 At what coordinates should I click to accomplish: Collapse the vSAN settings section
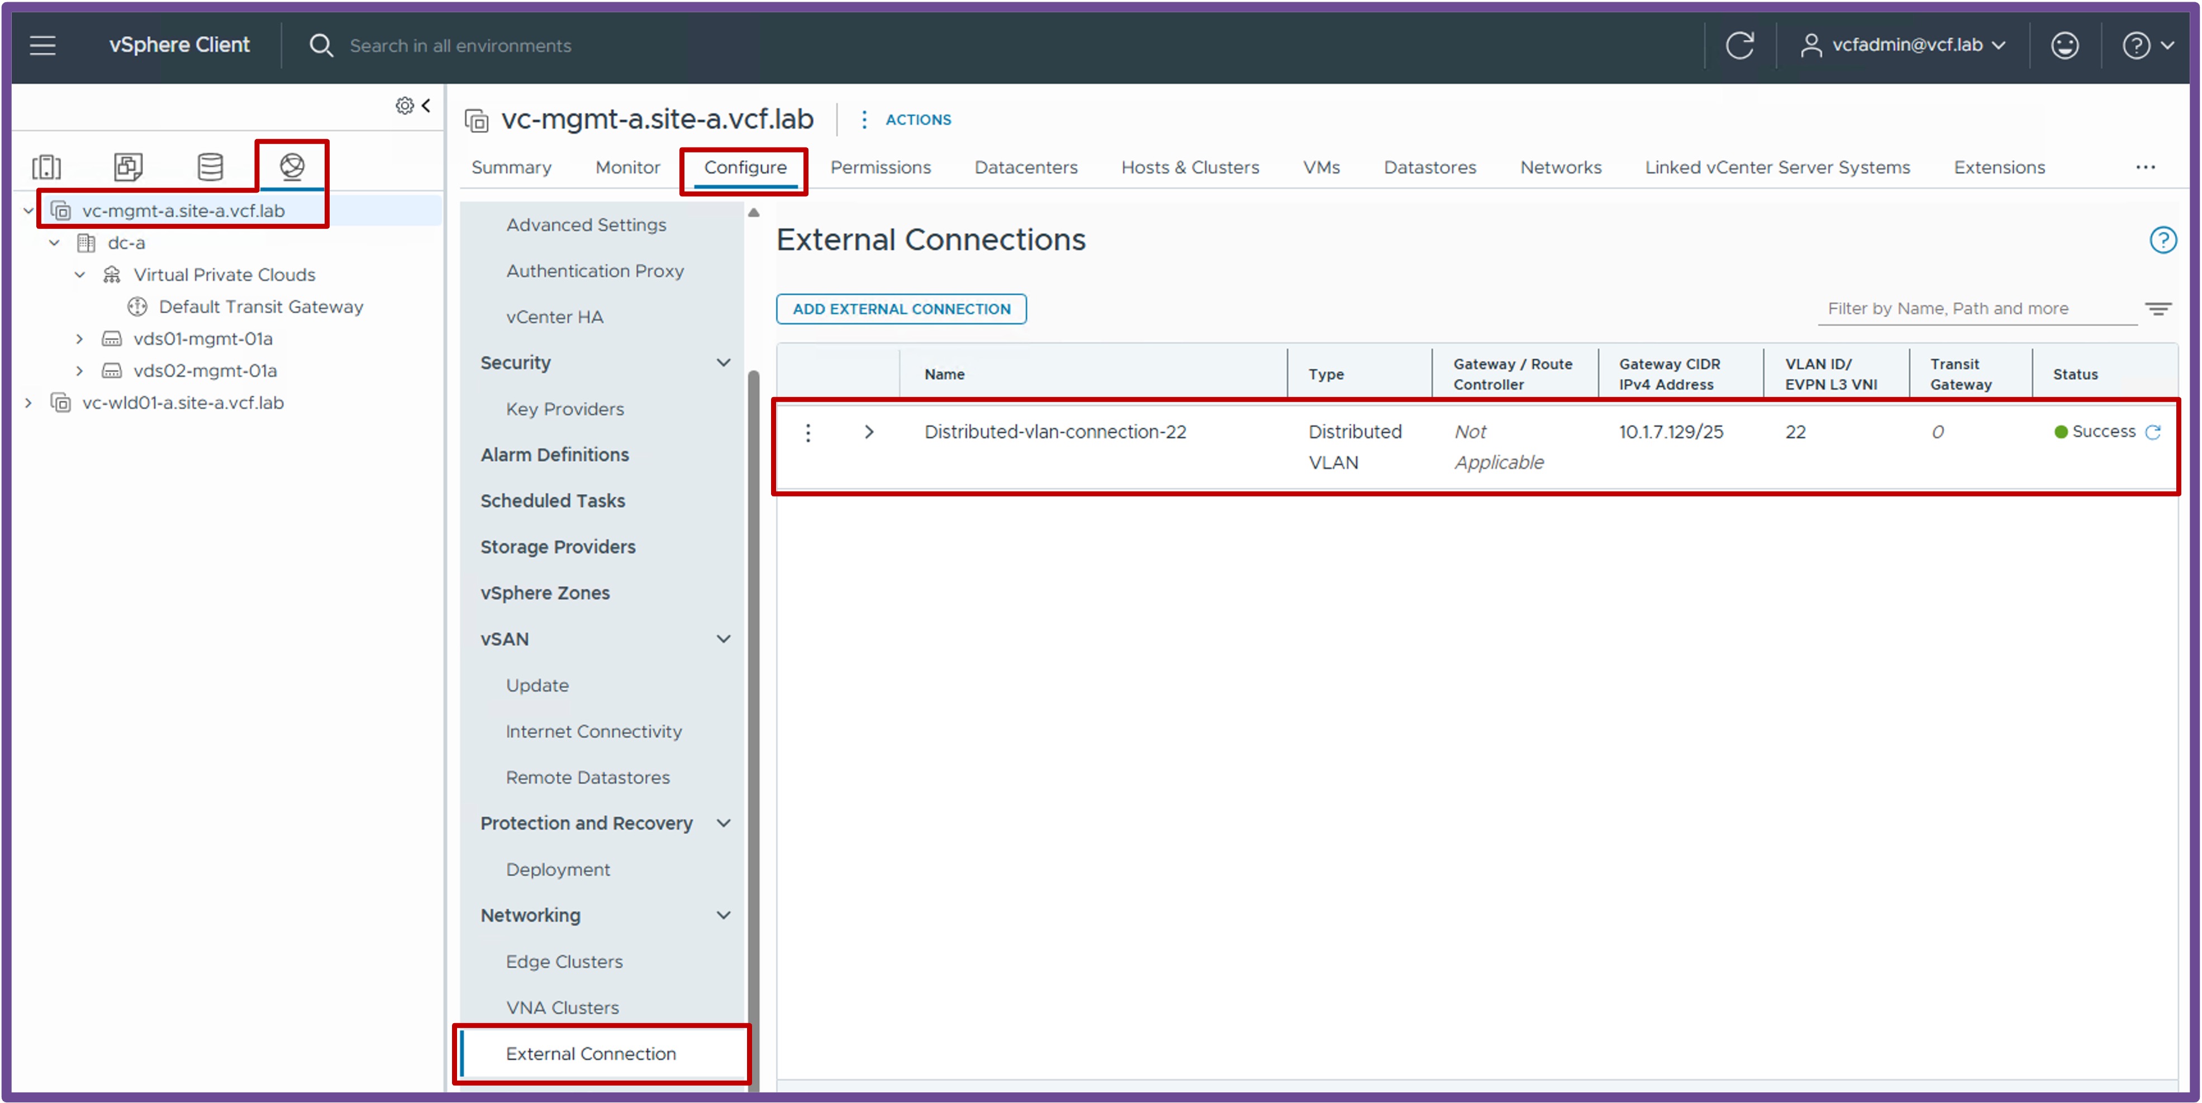pyautogui.click(x=723, y=639)
